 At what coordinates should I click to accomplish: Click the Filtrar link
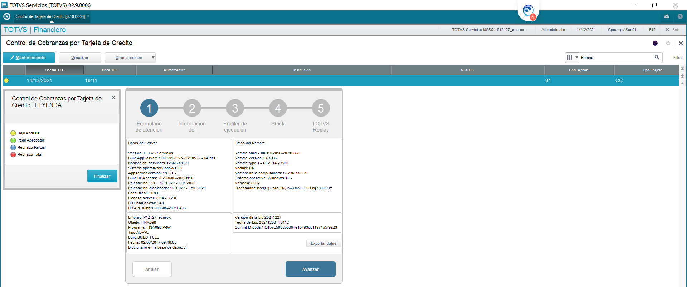point(678,58)
